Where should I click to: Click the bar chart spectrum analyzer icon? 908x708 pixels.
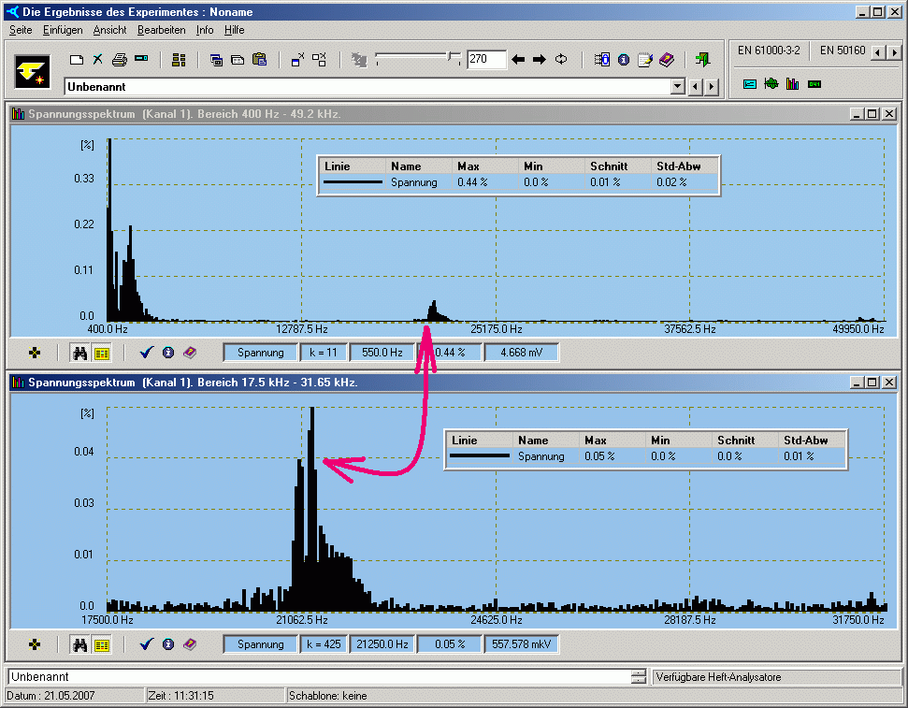792,83
